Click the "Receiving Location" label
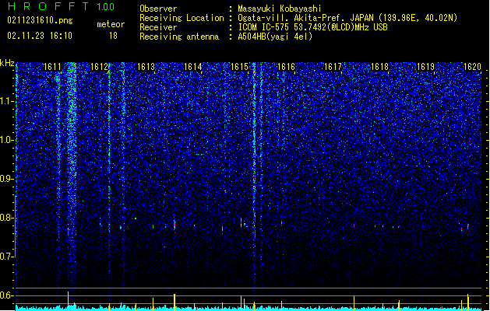Screen dimensions: 490x311 point(182,18)
